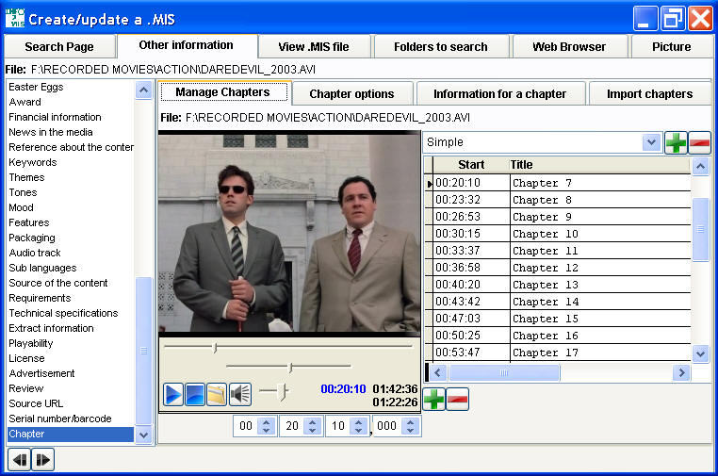Viewport: 718px width, 476px height.
Task: Switch to Search Page tab
Action: (59, 47)
